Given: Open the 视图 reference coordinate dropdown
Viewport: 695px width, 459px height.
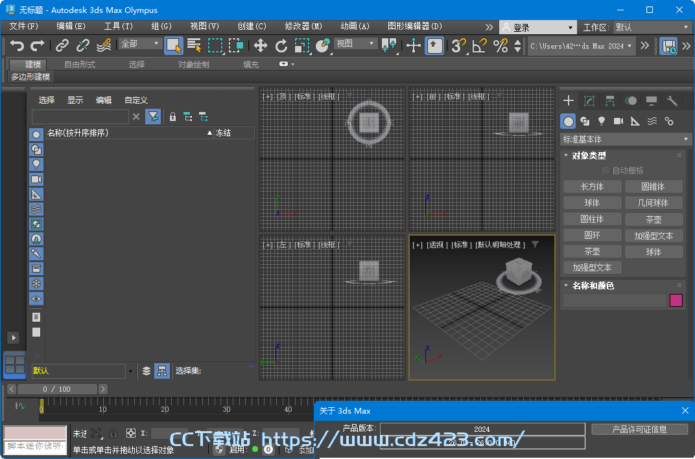Looking at the screenshot, I should tap(355, 44).
